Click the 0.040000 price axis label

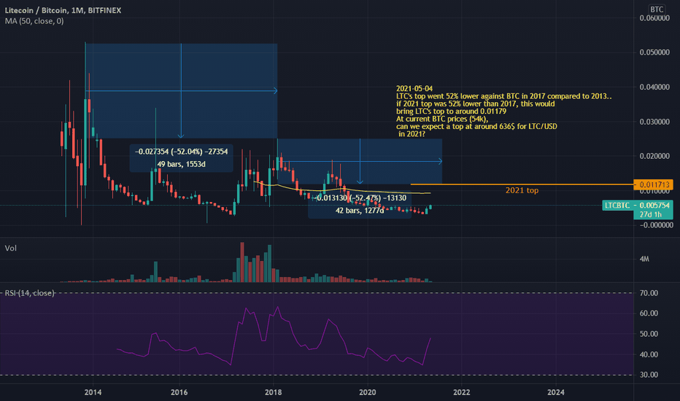tap(654, 87)
